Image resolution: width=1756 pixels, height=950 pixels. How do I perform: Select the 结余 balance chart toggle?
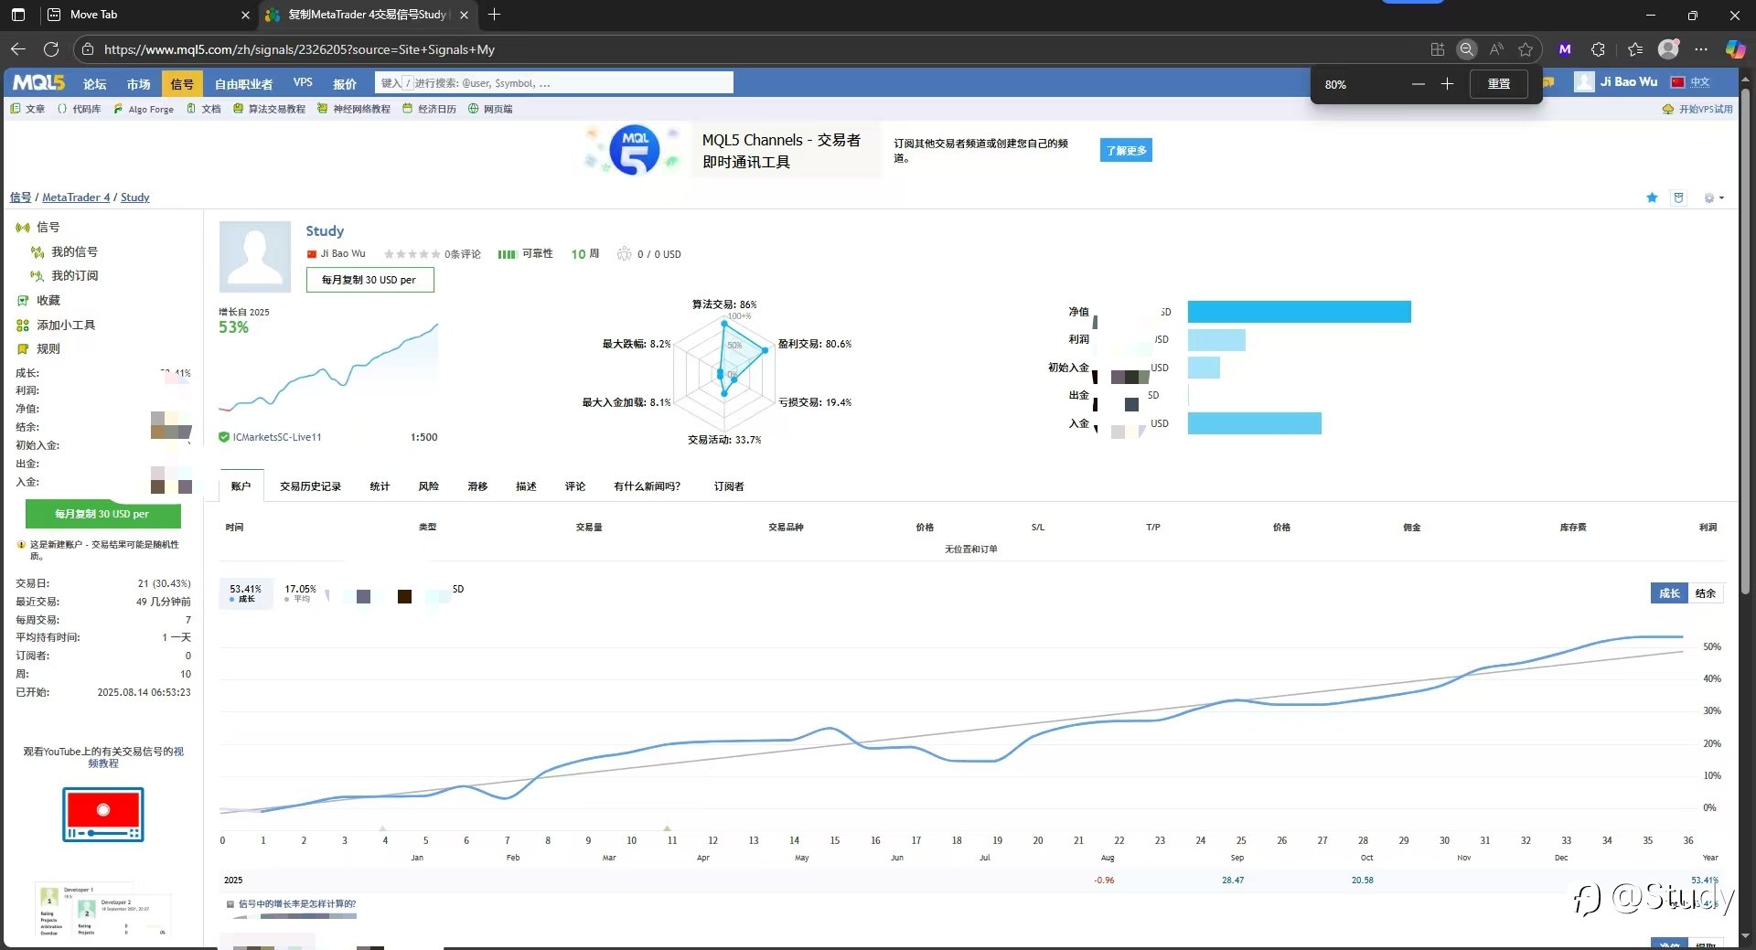[1706, 593]
